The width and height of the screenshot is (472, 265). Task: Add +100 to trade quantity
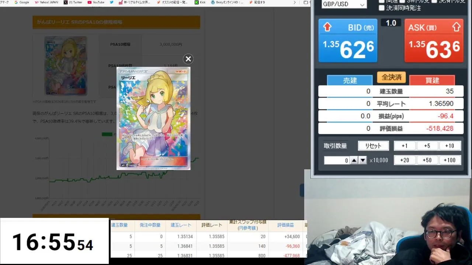click(x=450, y=160)
